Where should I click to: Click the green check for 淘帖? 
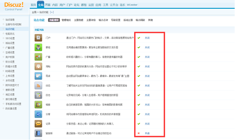(x=139, y=67)
